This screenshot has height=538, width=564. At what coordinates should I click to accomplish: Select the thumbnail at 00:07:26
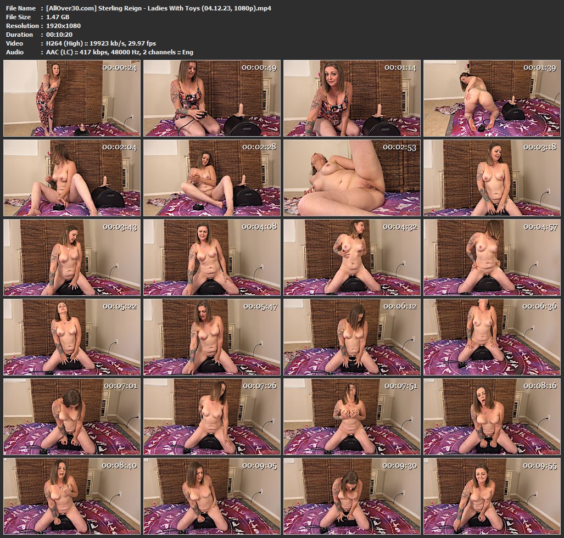point(212,417)
